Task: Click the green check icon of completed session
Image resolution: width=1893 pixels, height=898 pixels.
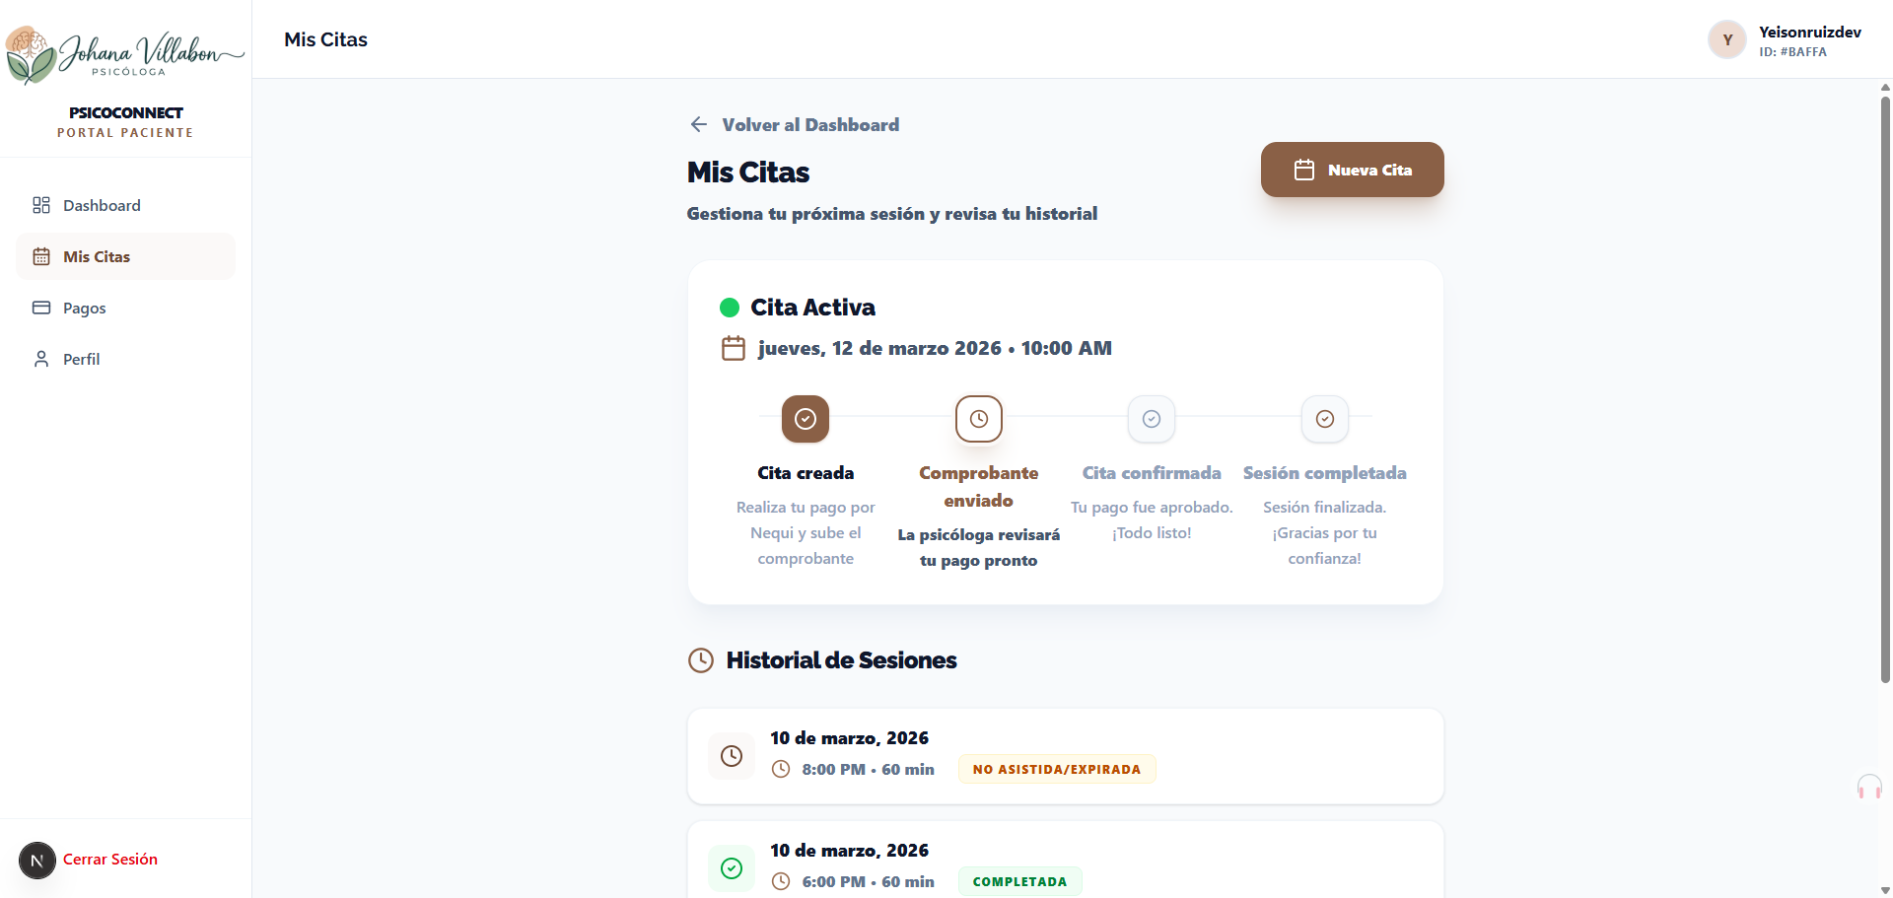Action: coord(732,868)
